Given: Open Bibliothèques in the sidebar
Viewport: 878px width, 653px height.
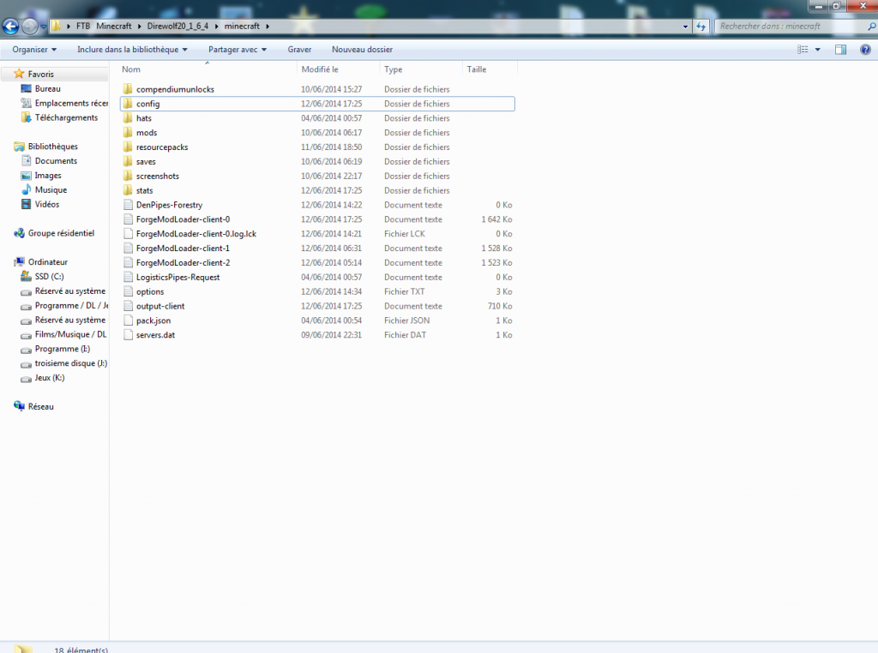Looking at the screenshot, I should (52, 147).
